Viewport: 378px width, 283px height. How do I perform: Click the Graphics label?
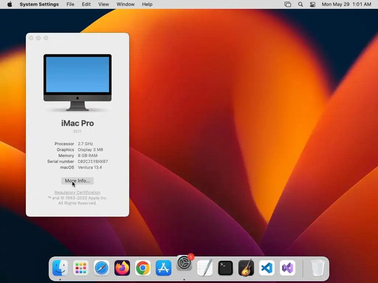click(x=65, y=150)
